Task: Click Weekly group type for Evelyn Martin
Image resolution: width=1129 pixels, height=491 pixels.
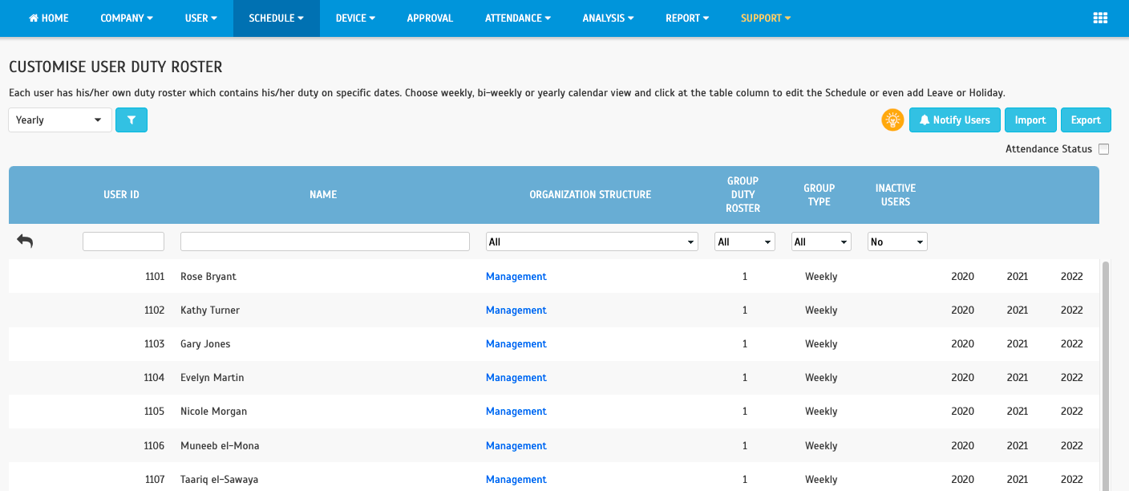Action: [821, 377]
